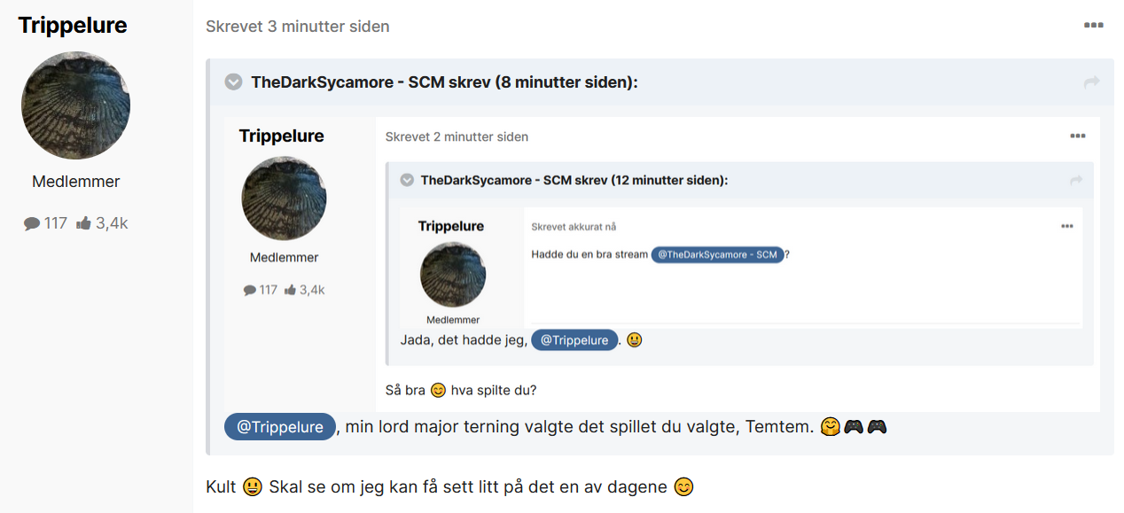This screenshot has width=1124, height=513.
Task: Click the @TheDarkSycamore - SCM mention tag
Action: coord(717,254)
